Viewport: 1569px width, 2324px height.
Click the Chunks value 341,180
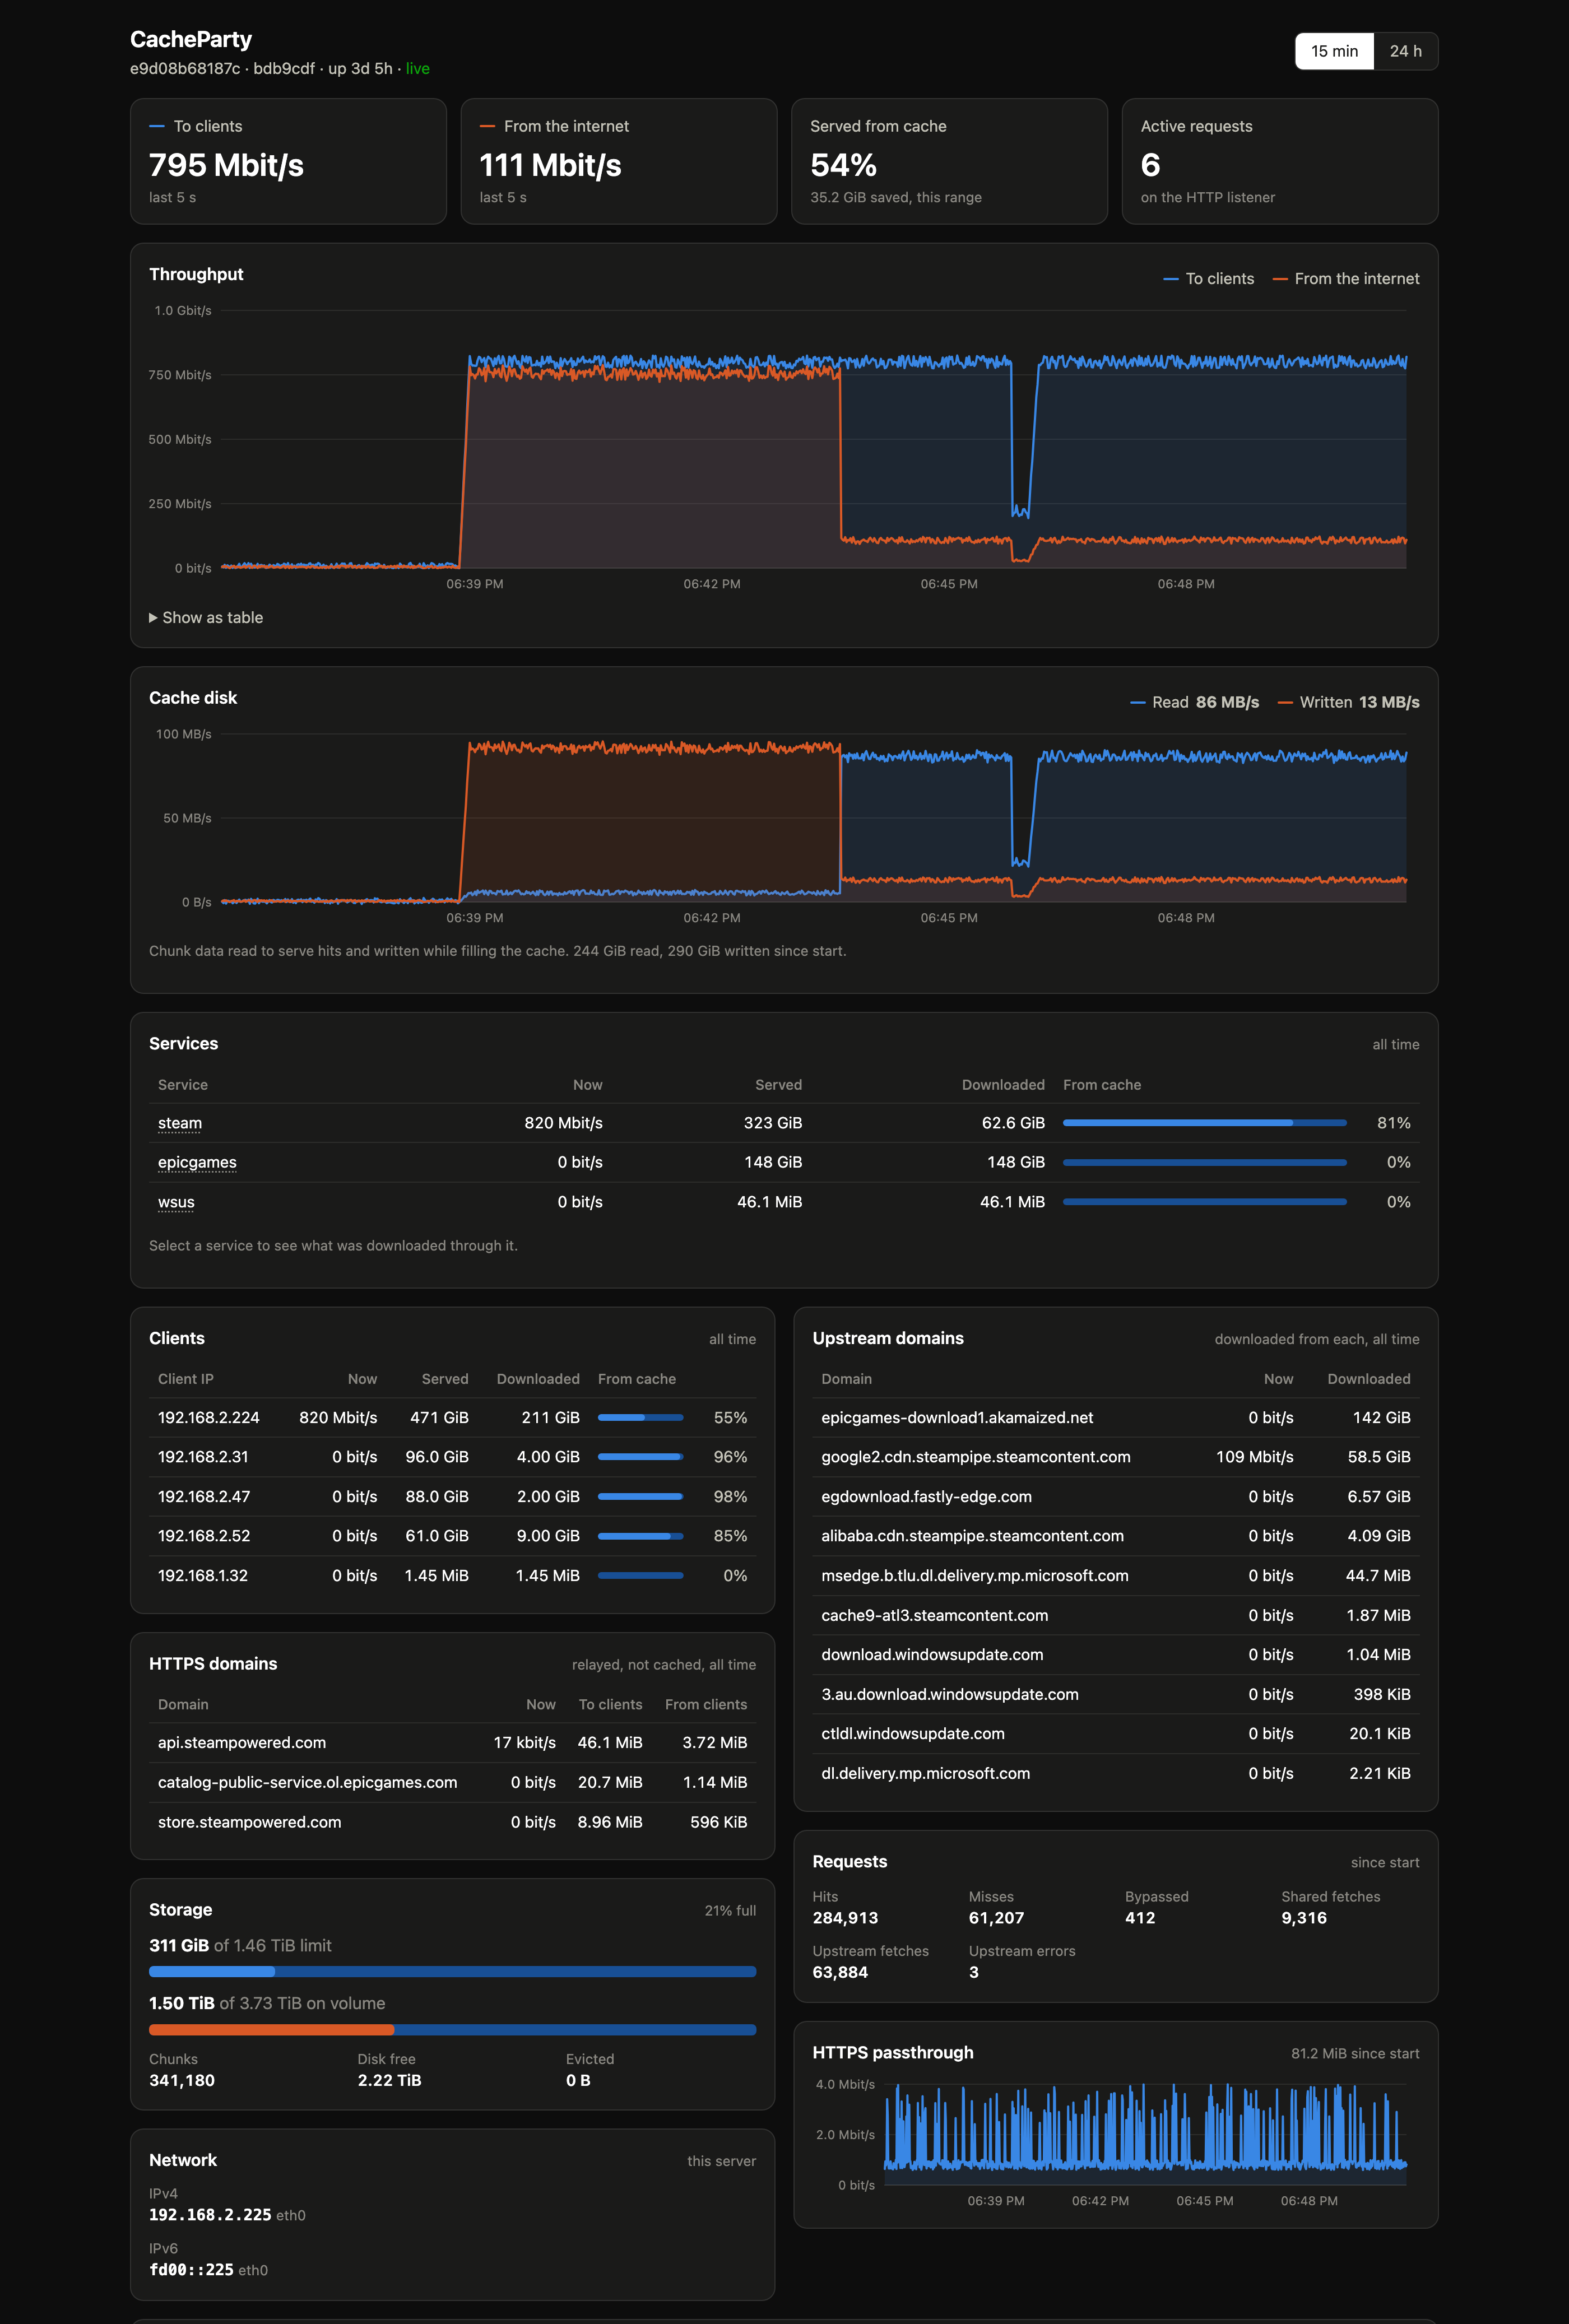pos(182,2081)
